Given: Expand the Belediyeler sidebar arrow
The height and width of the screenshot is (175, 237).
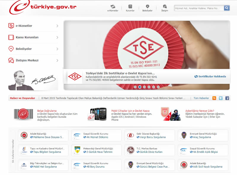Looking at the screenshot, I should (x=57, y=49).
